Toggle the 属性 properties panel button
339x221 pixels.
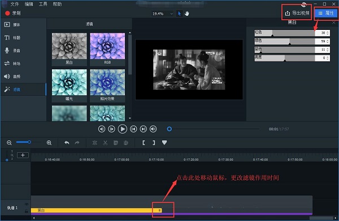coord(326,13)
